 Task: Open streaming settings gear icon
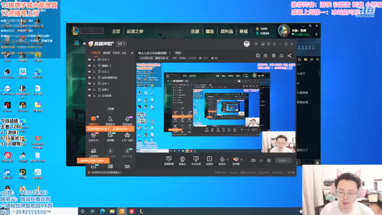coord(269,161)
